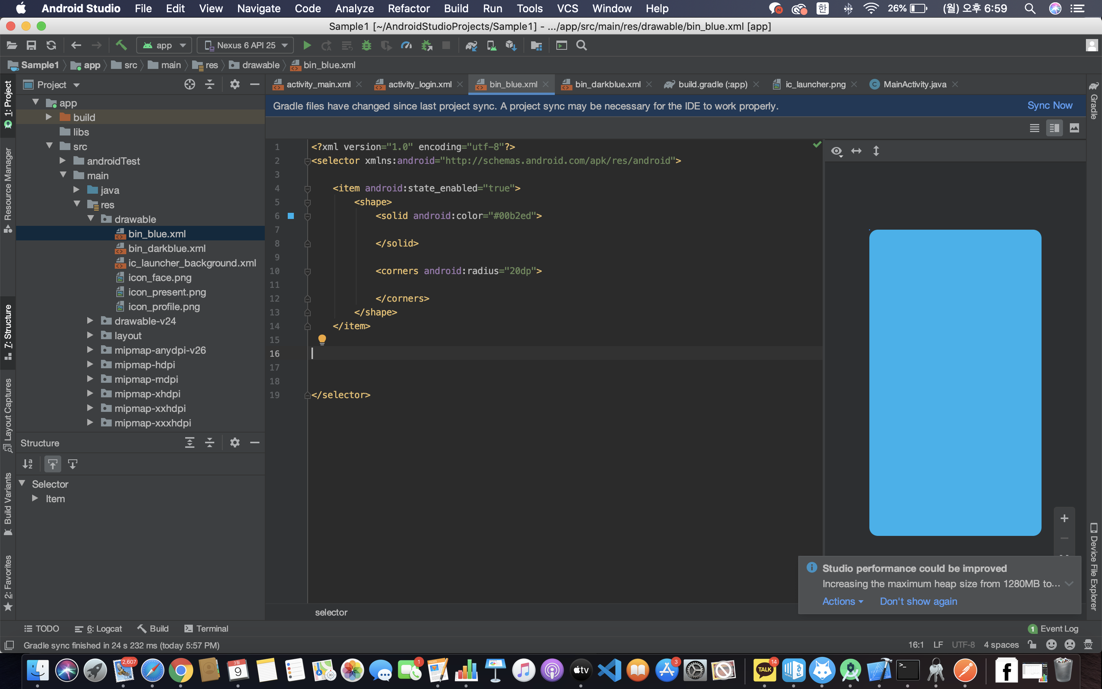Click the Sync Now link

[1050, 105]
